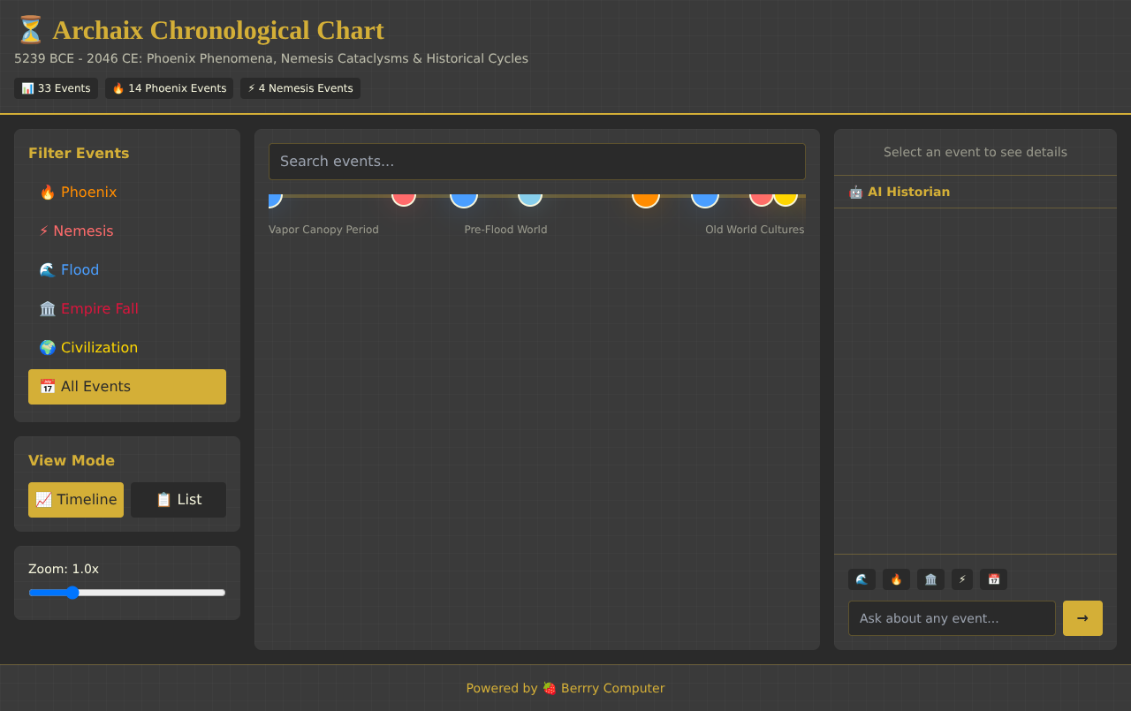Screen dimensions: 1131x711
Task: Activate the List view mode
Action: click(178, 500)
